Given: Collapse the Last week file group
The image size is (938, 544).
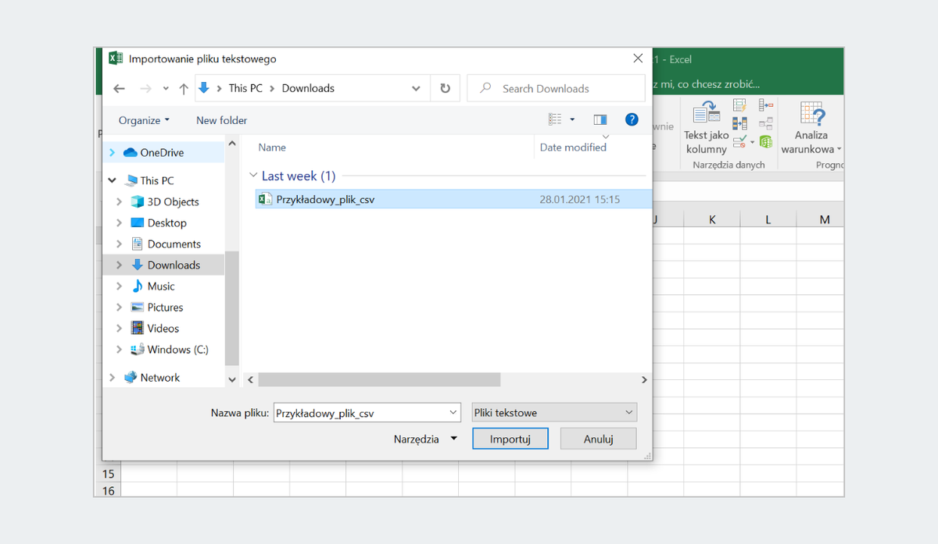Looking at the screenshot, I should point(252,176).
